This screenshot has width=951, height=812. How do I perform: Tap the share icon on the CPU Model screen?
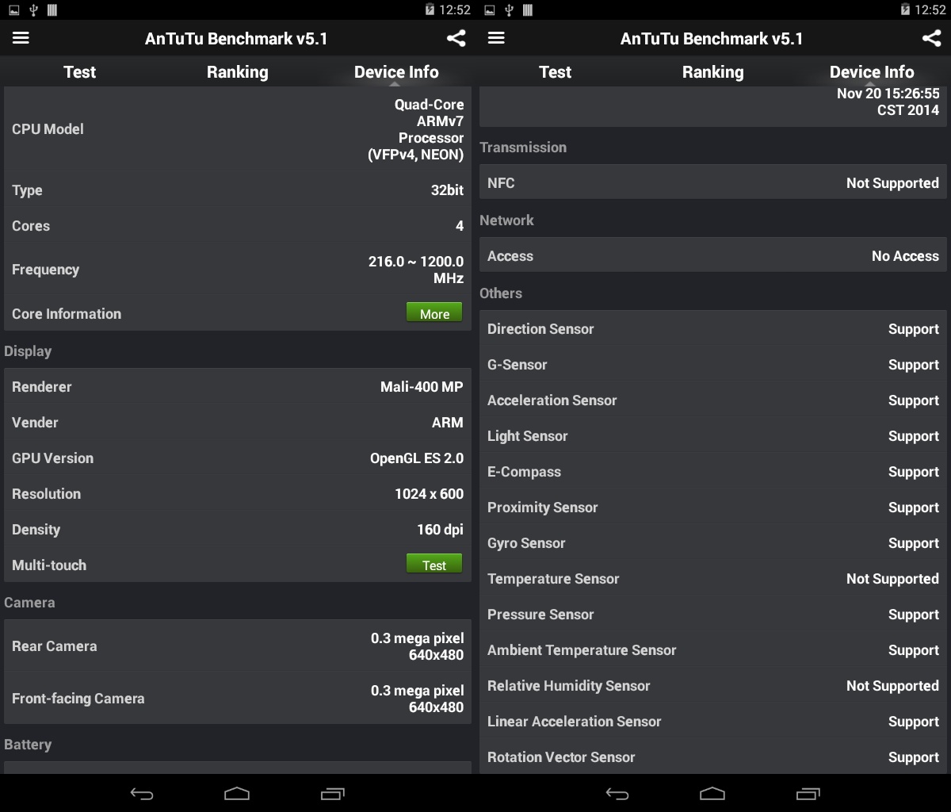click(x=456, y=38)
